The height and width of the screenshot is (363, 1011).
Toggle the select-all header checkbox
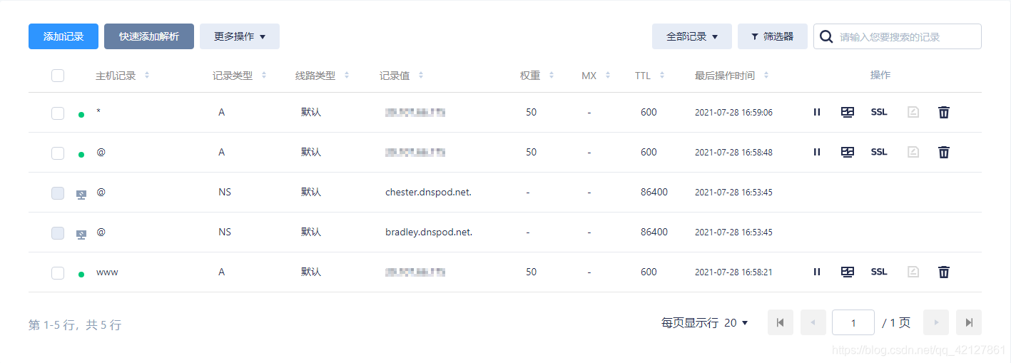pyautogui.click(x=58, y=76)
